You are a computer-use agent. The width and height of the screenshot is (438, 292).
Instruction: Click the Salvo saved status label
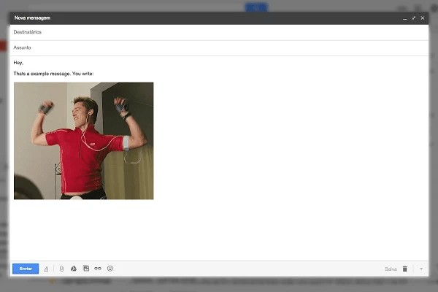391,269
